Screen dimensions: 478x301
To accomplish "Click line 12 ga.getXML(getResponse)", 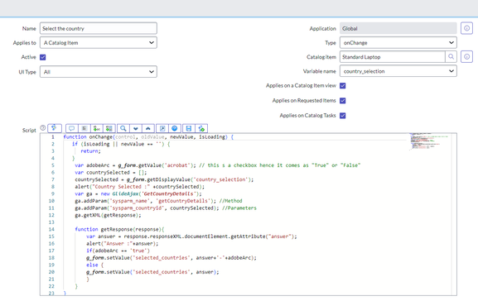I will coord(109,215).
